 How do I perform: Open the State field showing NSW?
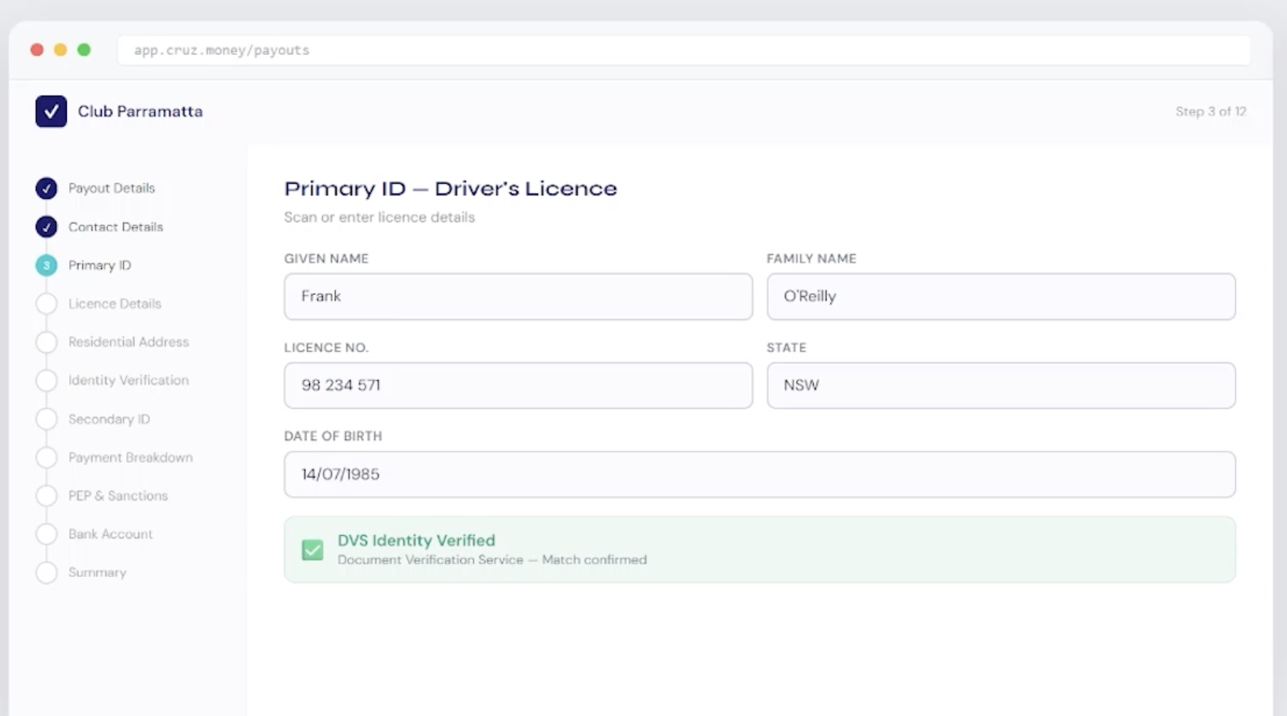[1001, 385]
